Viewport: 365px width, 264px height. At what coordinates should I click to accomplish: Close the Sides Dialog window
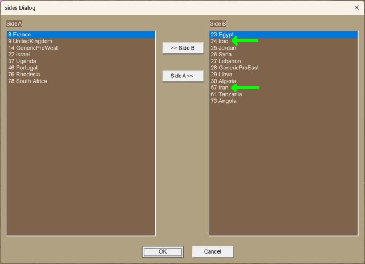356,7
